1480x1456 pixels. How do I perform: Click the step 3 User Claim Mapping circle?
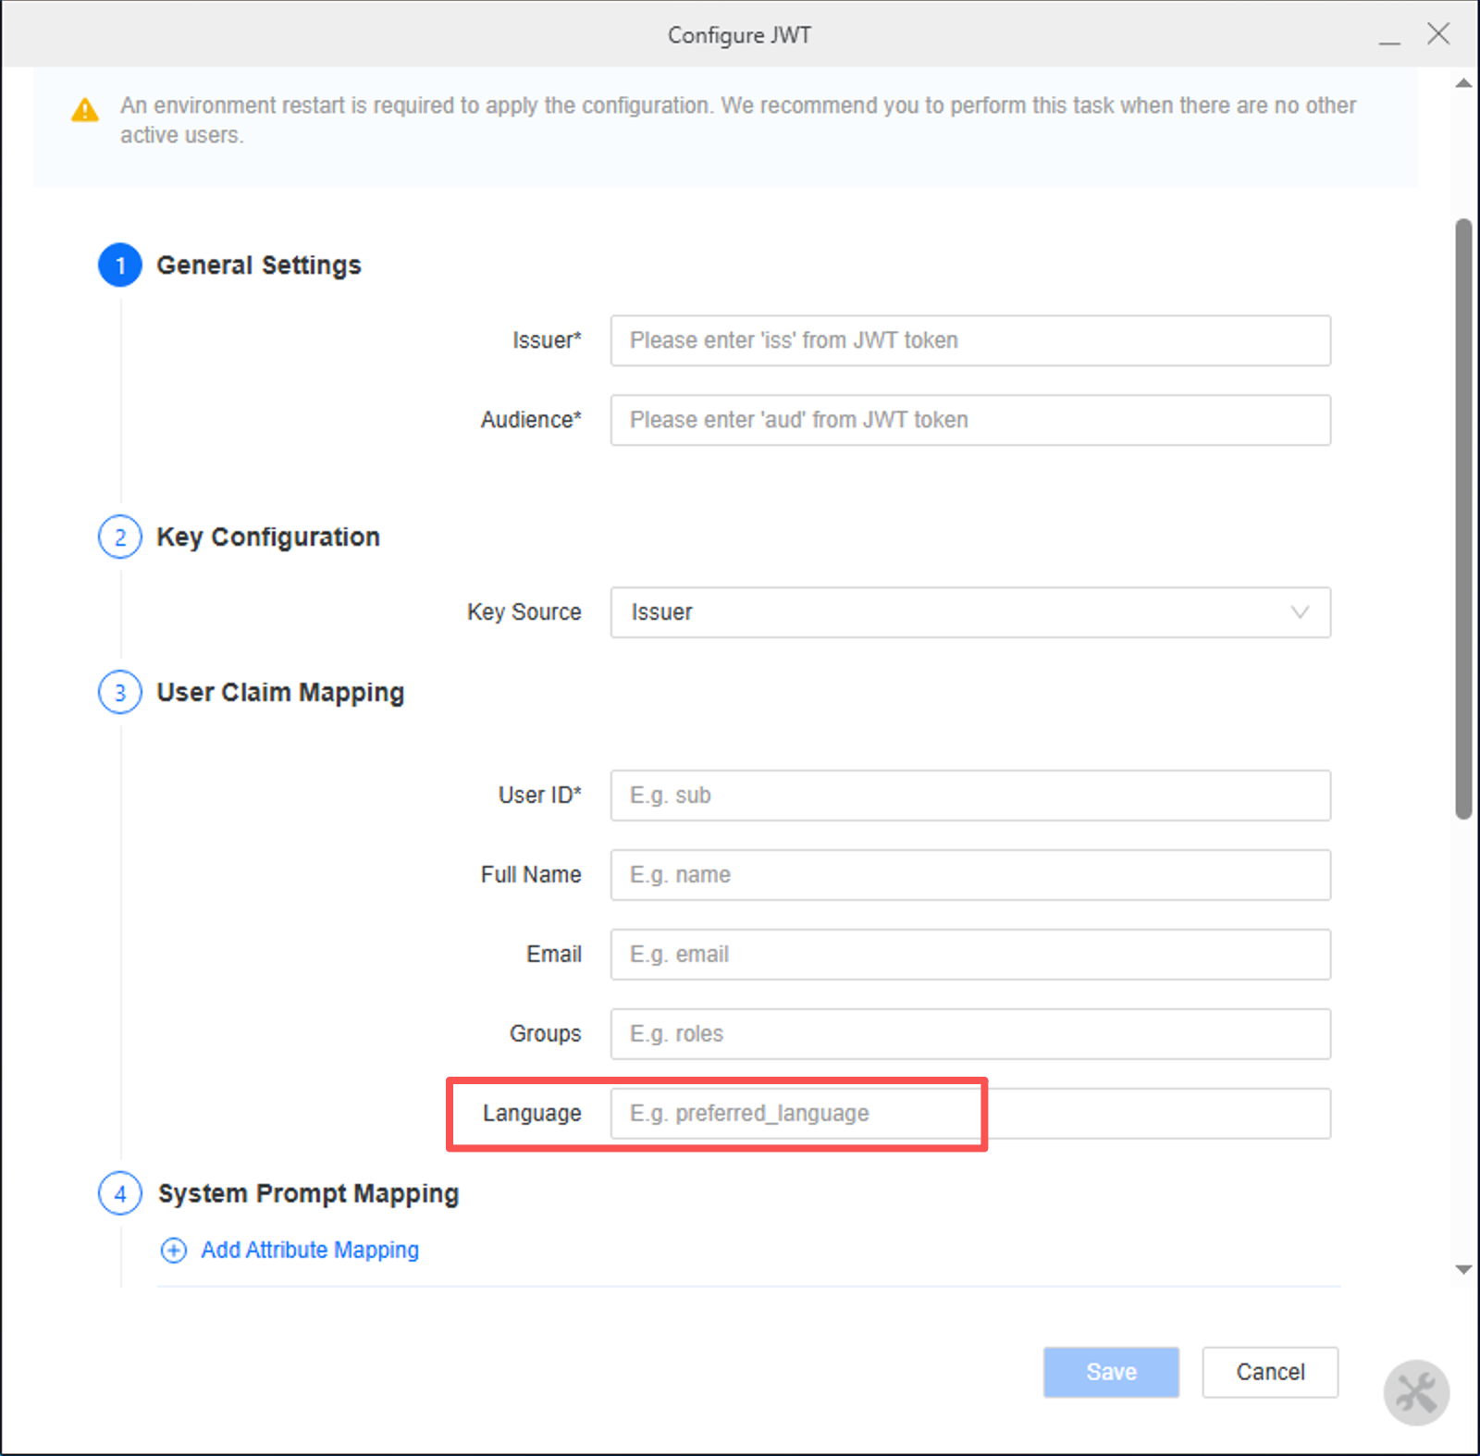pyautogui.click(x=120, y=692)
